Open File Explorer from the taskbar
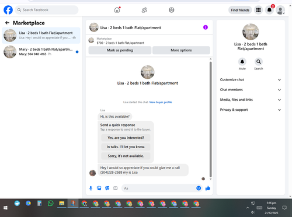292x217 pixels. click(62, 204)
